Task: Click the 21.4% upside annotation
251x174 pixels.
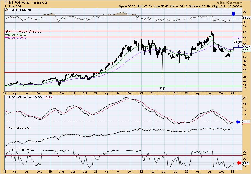Action: click(238, 41)
